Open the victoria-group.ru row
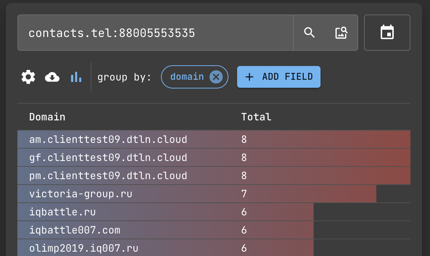The height and width of the screenshot is (256, 430). (80, 194)
